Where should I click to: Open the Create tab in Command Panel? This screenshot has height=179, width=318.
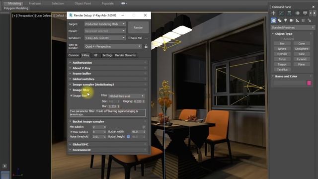(273, 13)
